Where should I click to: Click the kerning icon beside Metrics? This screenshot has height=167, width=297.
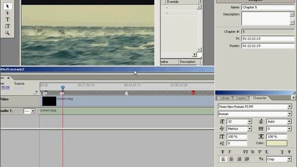pos(222,129)
